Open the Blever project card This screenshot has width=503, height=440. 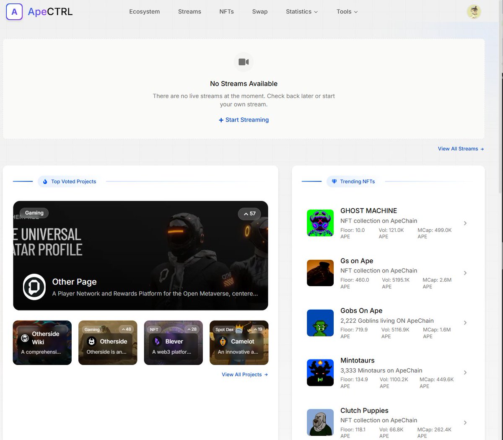click(x=174, y=343)
